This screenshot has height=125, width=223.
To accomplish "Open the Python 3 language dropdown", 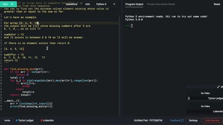I will [106, 4].
